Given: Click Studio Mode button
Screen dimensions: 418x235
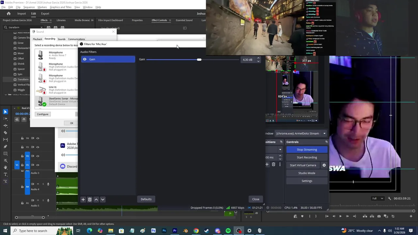Looking at the screenshot, I should tap(307, 173).
